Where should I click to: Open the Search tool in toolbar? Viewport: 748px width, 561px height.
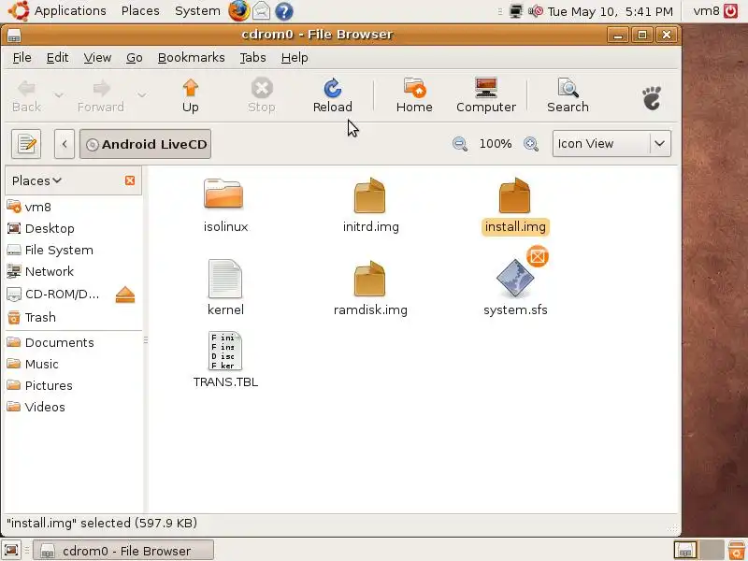coord(568,95)
